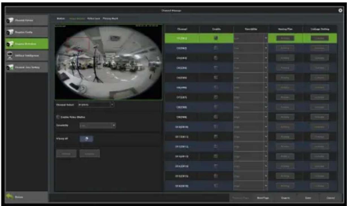Click the camera icon of the second sidebar item
This screenshot has width=347, height=206.
(10, 32)
